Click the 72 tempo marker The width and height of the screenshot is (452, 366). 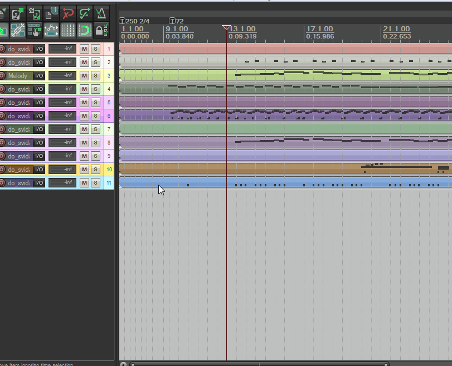[176, 21]
